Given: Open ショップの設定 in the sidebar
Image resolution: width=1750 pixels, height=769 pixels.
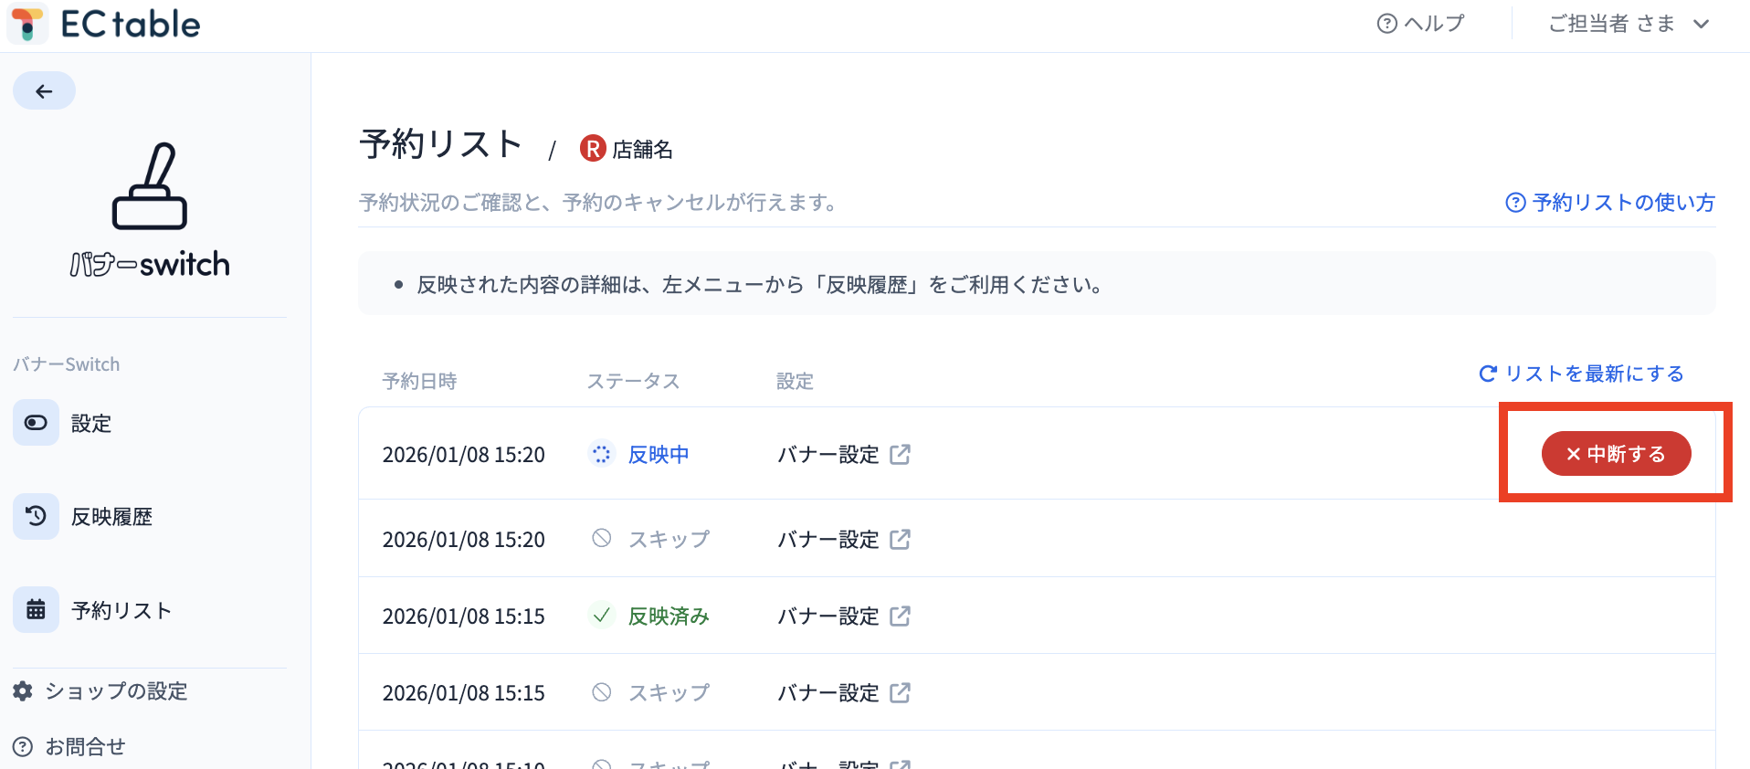Looking at the screenshot, I should (x=100, y=691).
